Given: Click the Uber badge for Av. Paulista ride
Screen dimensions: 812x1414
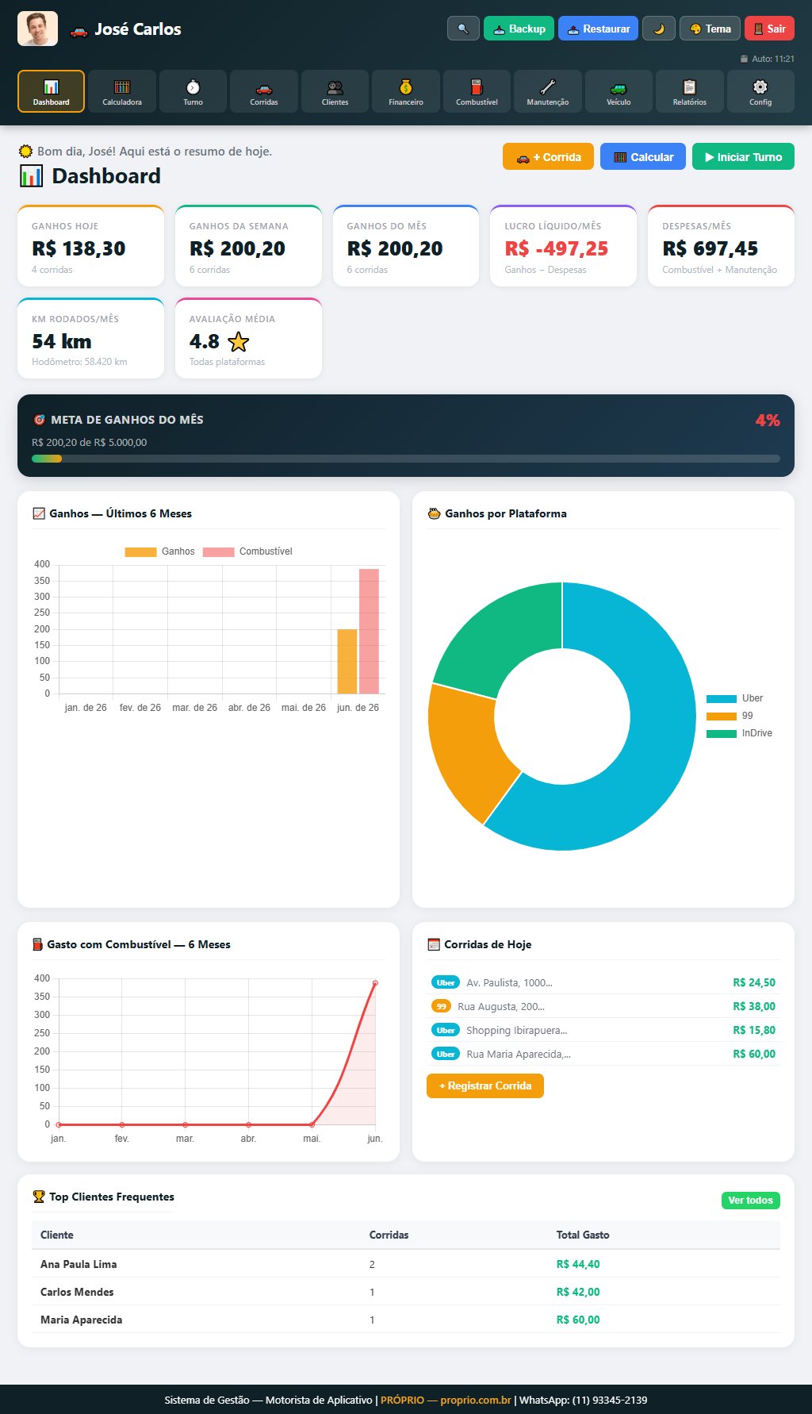Looking at the screenshot, I should pyautogui.click(x=446, y=982).
